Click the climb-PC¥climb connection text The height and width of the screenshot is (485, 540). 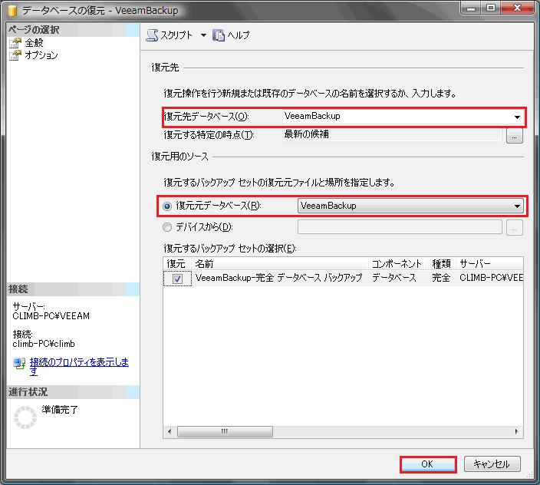point(44,344)
